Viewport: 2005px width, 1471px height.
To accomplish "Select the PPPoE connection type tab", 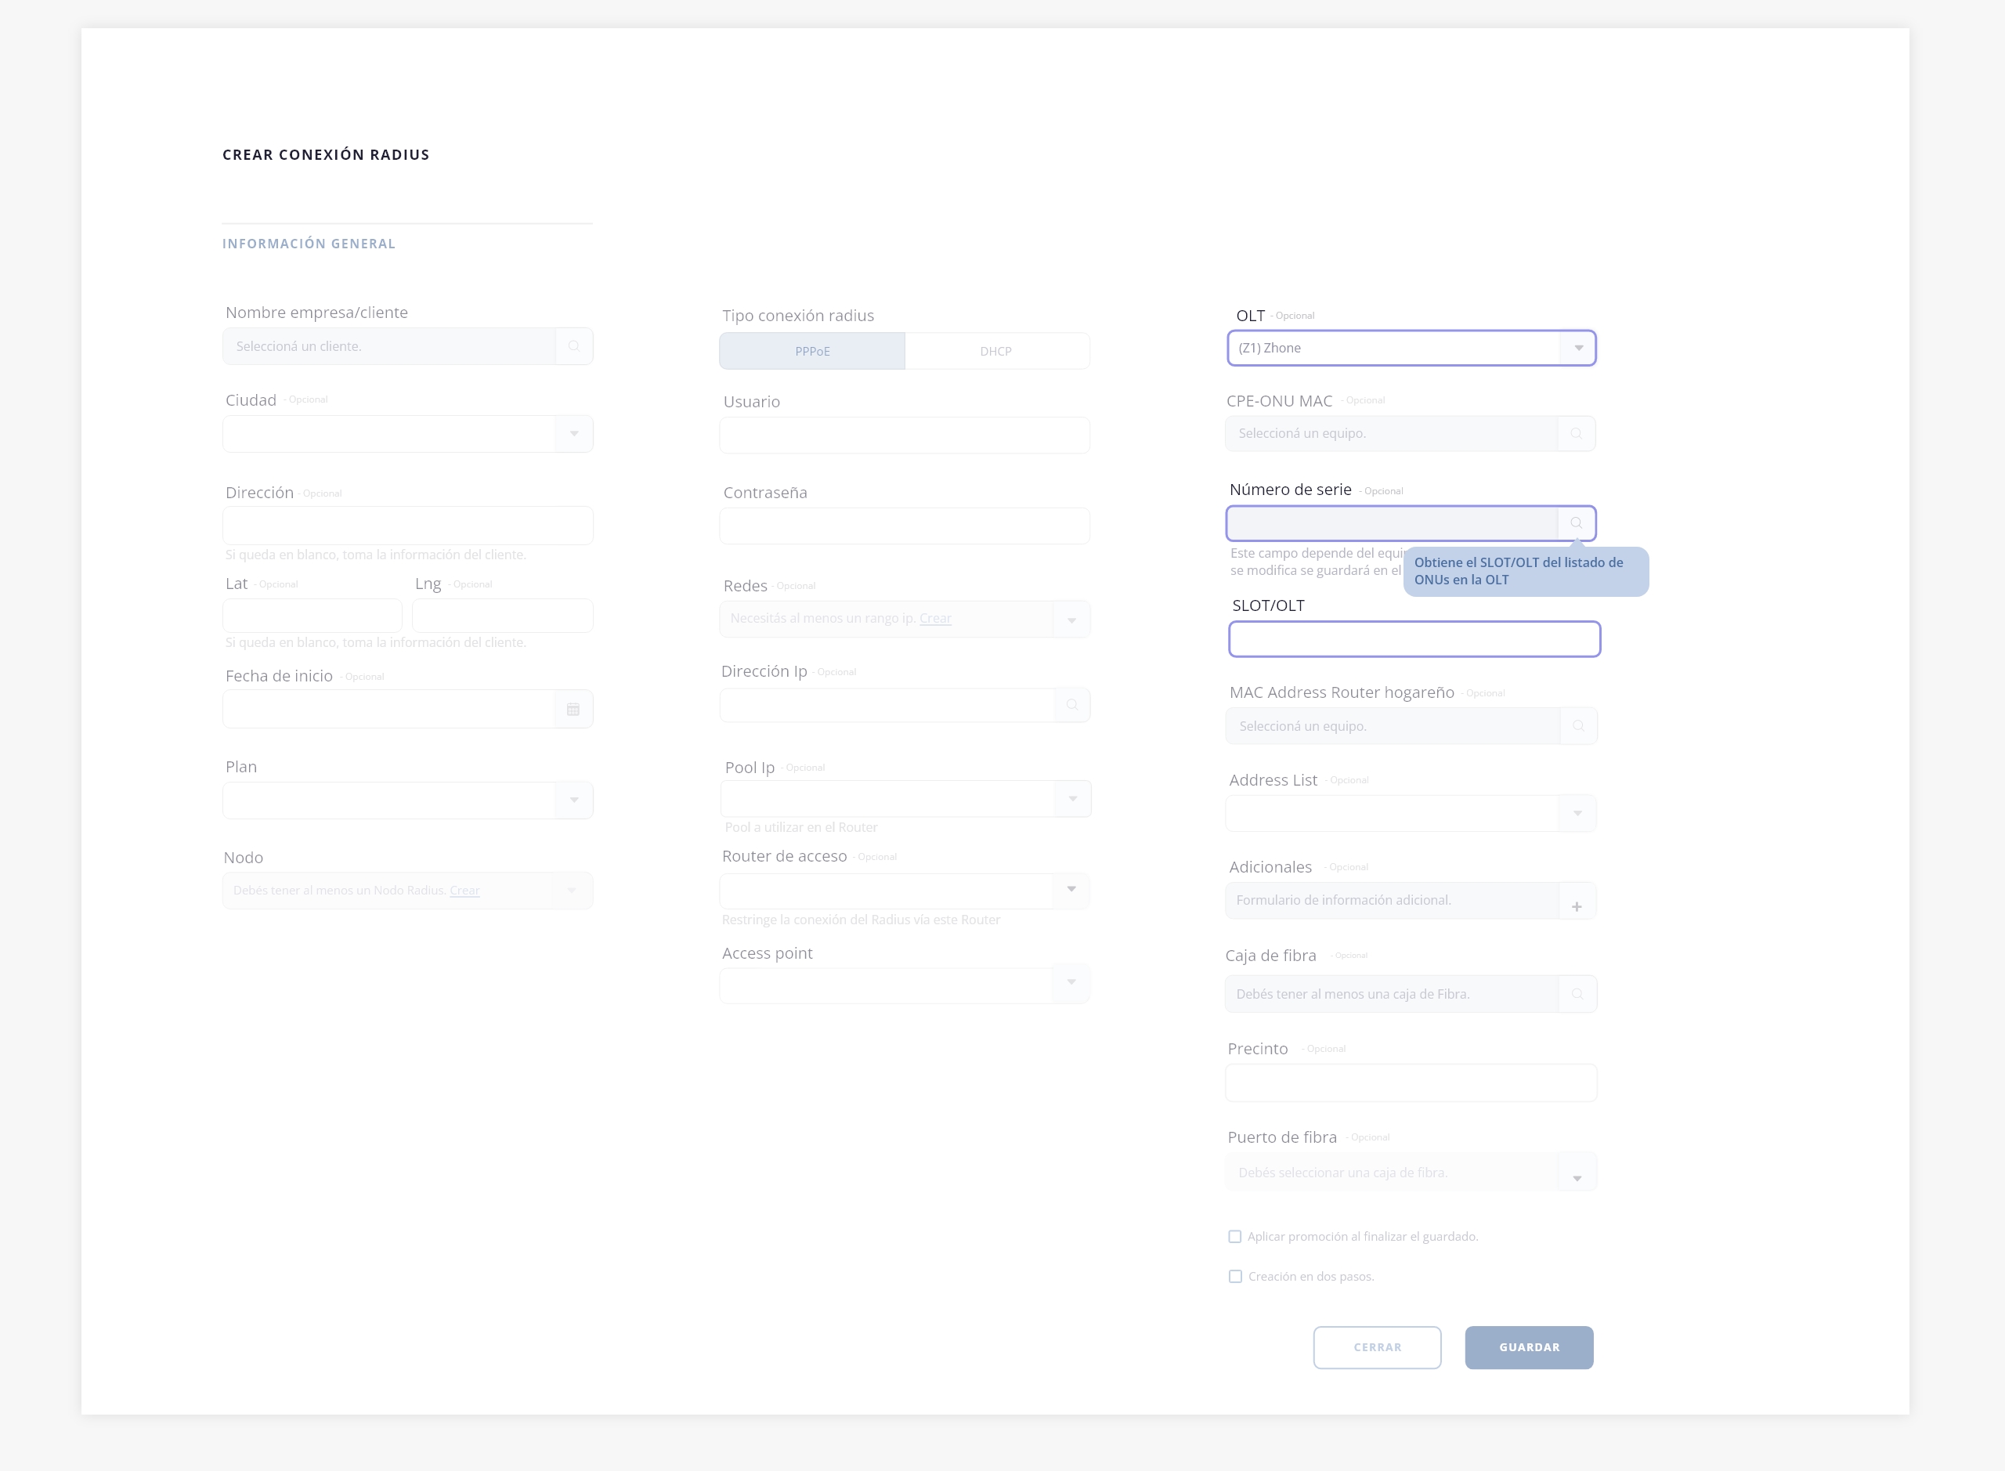I will 812,352.
